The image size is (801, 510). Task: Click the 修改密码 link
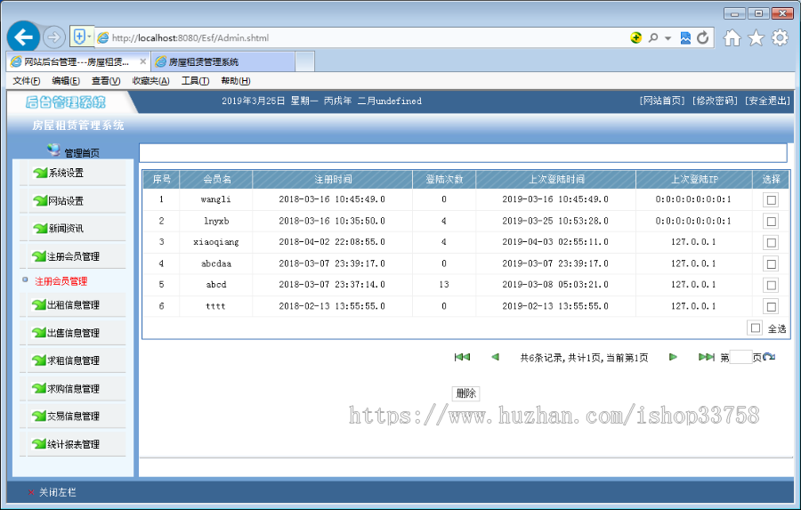pyautogui.click(x=715, y=101)
